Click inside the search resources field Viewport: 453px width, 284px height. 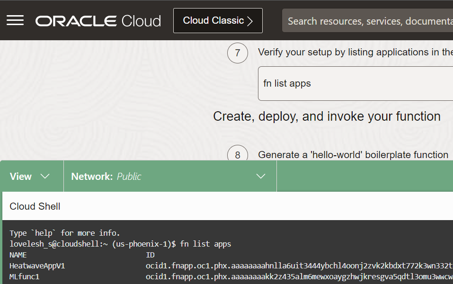coord(369,20)
